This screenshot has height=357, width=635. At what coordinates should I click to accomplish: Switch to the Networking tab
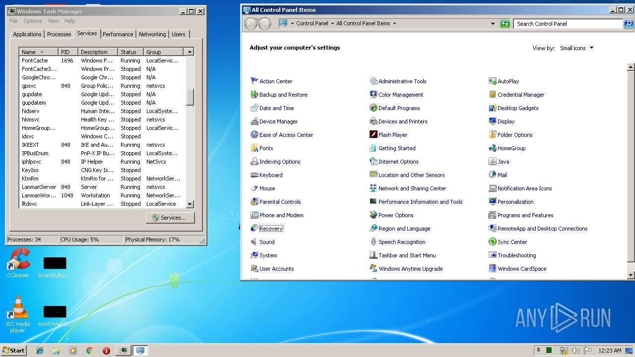pyautogui.click(x=152, y=34)
